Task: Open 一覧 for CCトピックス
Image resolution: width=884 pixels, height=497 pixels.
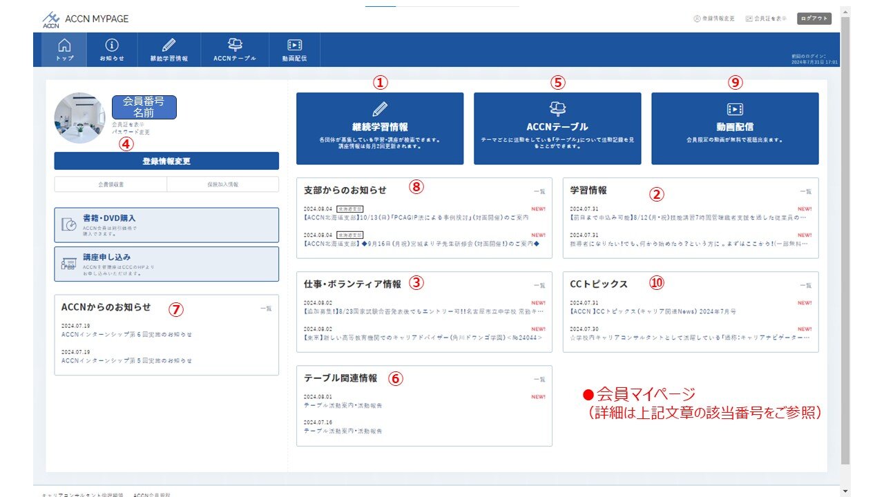Action: pyautogui.click(x=805, y=285)
